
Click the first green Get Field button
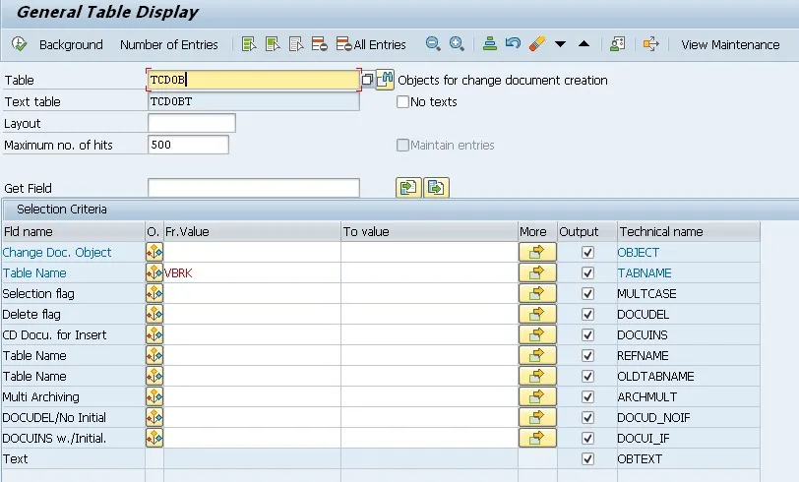408,188
